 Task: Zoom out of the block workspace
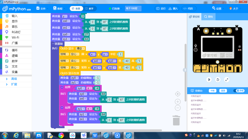178,108
